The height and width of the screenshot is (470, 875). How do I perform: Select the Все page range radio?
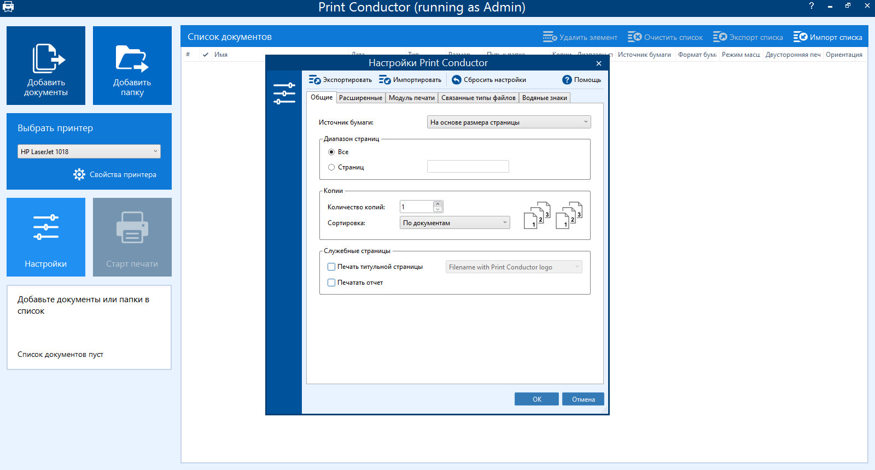(x=331, y=152)
